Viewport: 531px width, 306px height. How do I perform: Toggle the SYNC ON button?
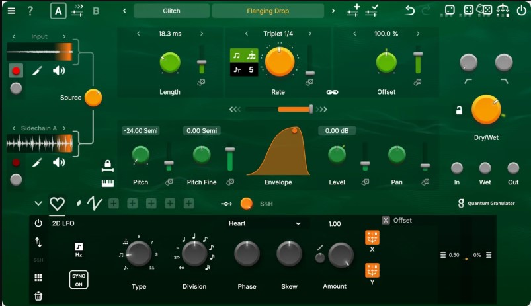pyautogui.click(x=79, y=280)
